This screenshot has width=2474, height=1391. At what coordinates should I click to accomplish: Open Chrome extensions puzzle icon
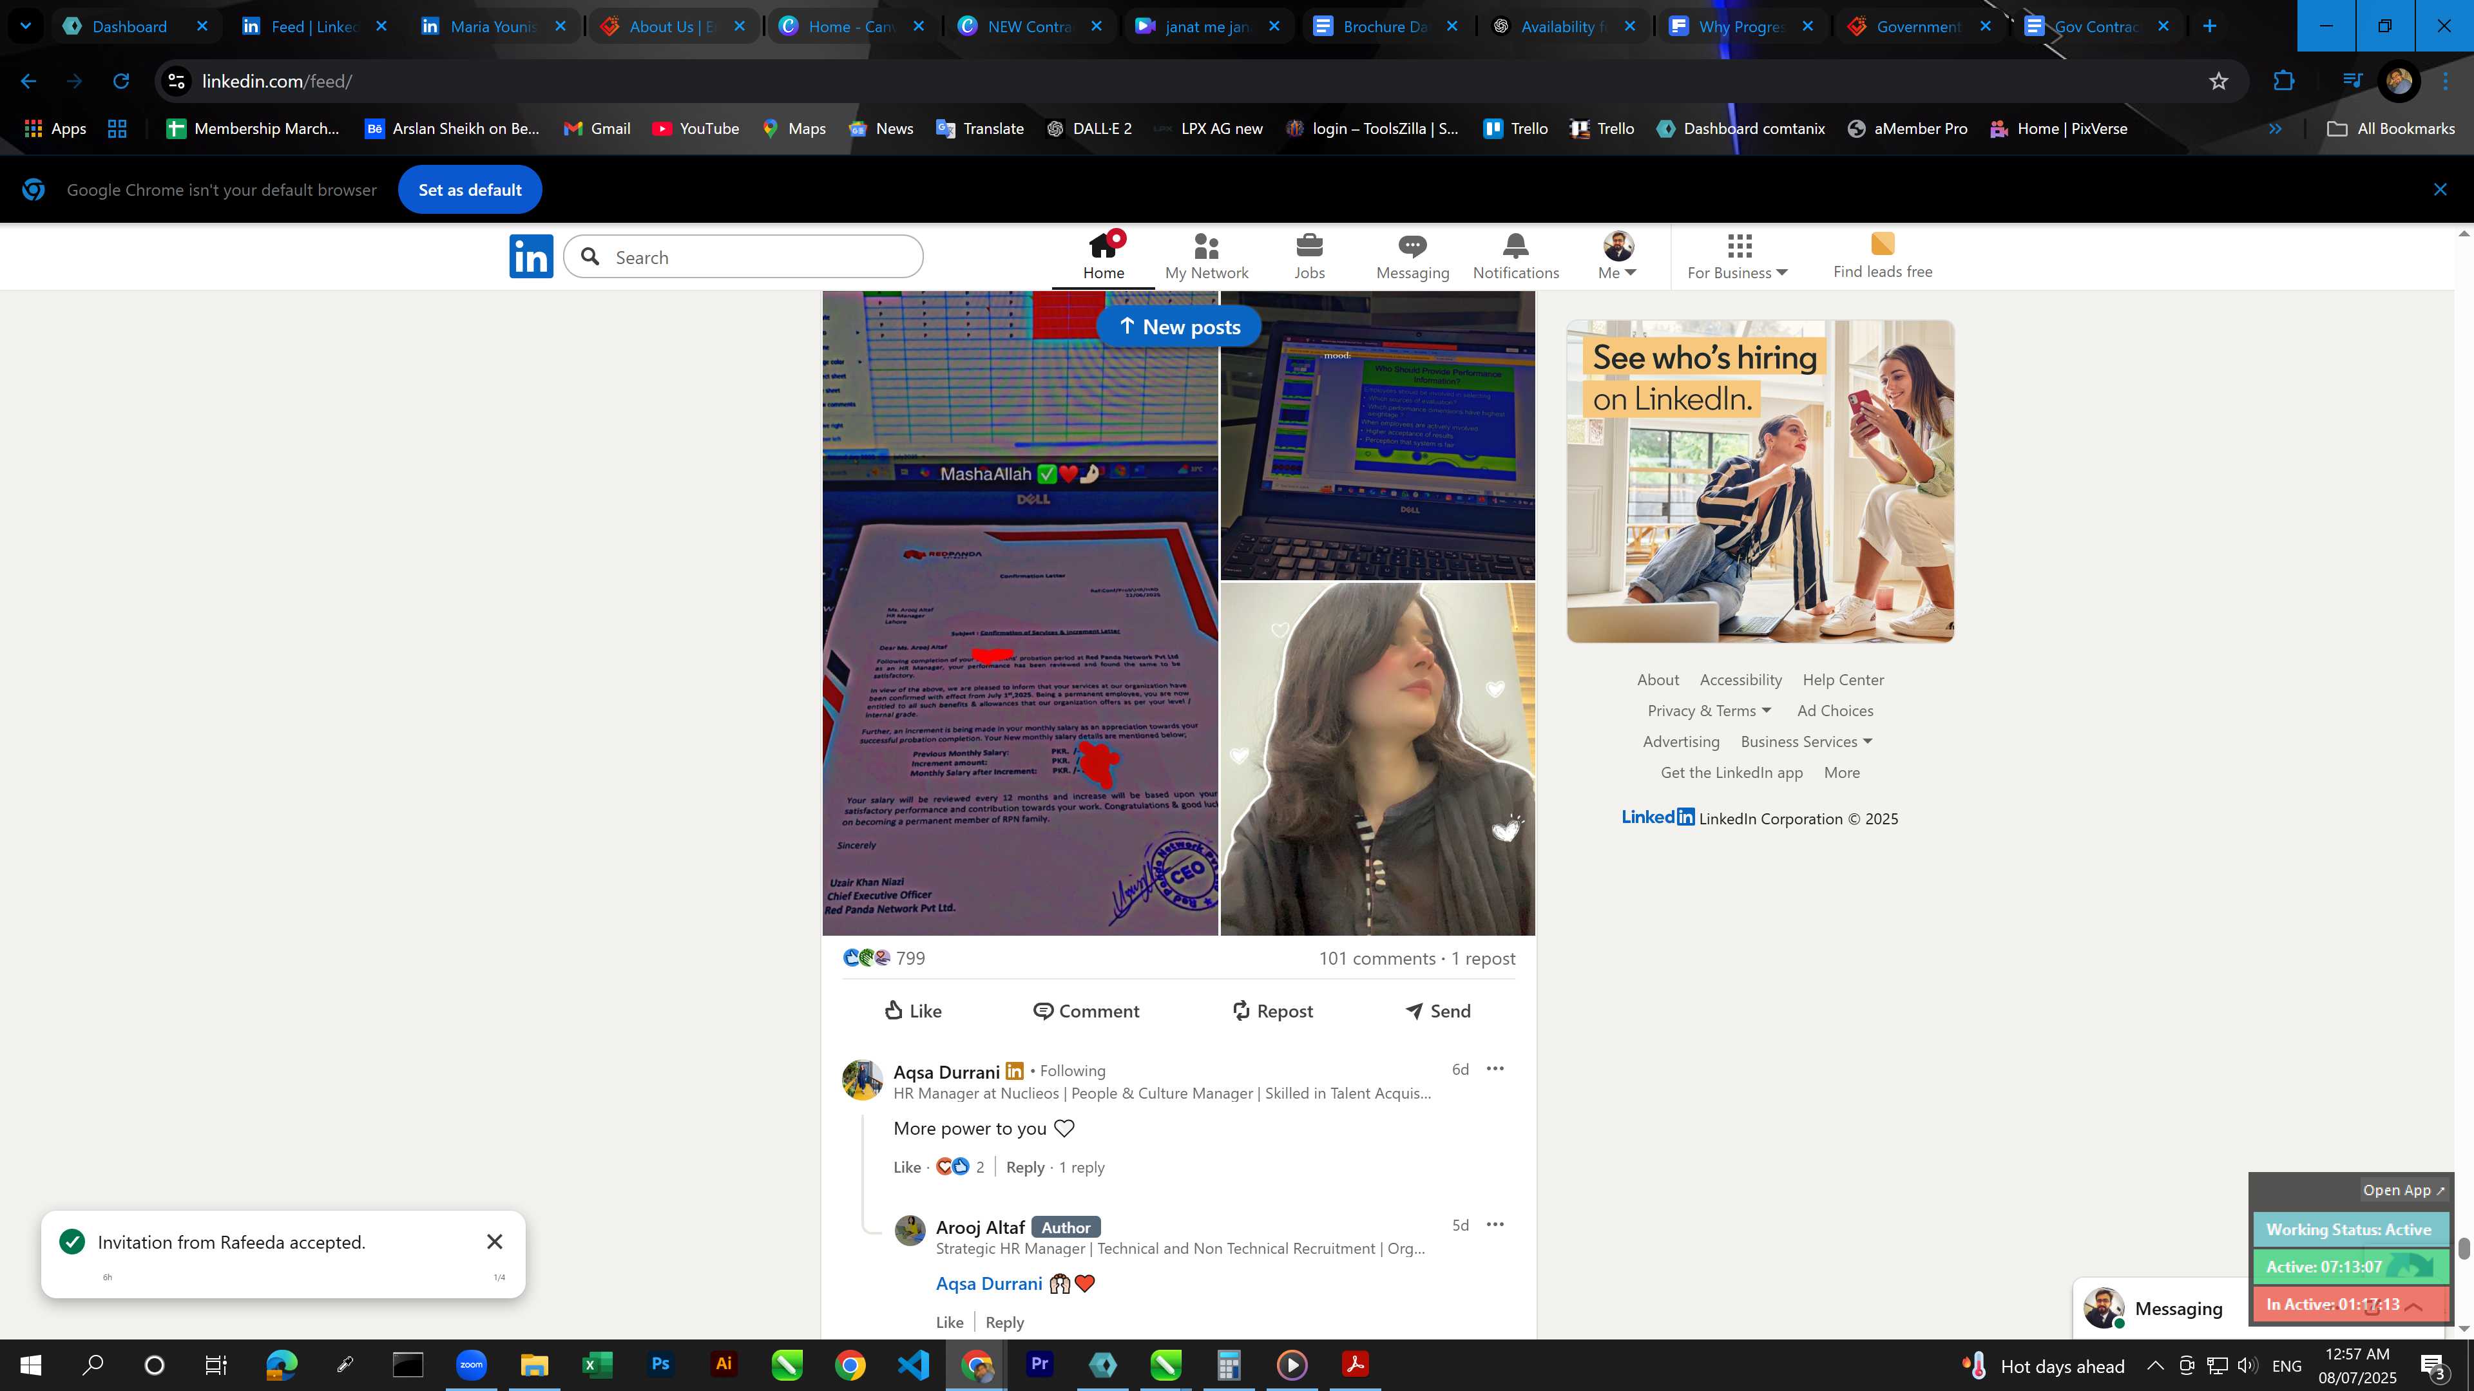click(x=2284, y=82)
